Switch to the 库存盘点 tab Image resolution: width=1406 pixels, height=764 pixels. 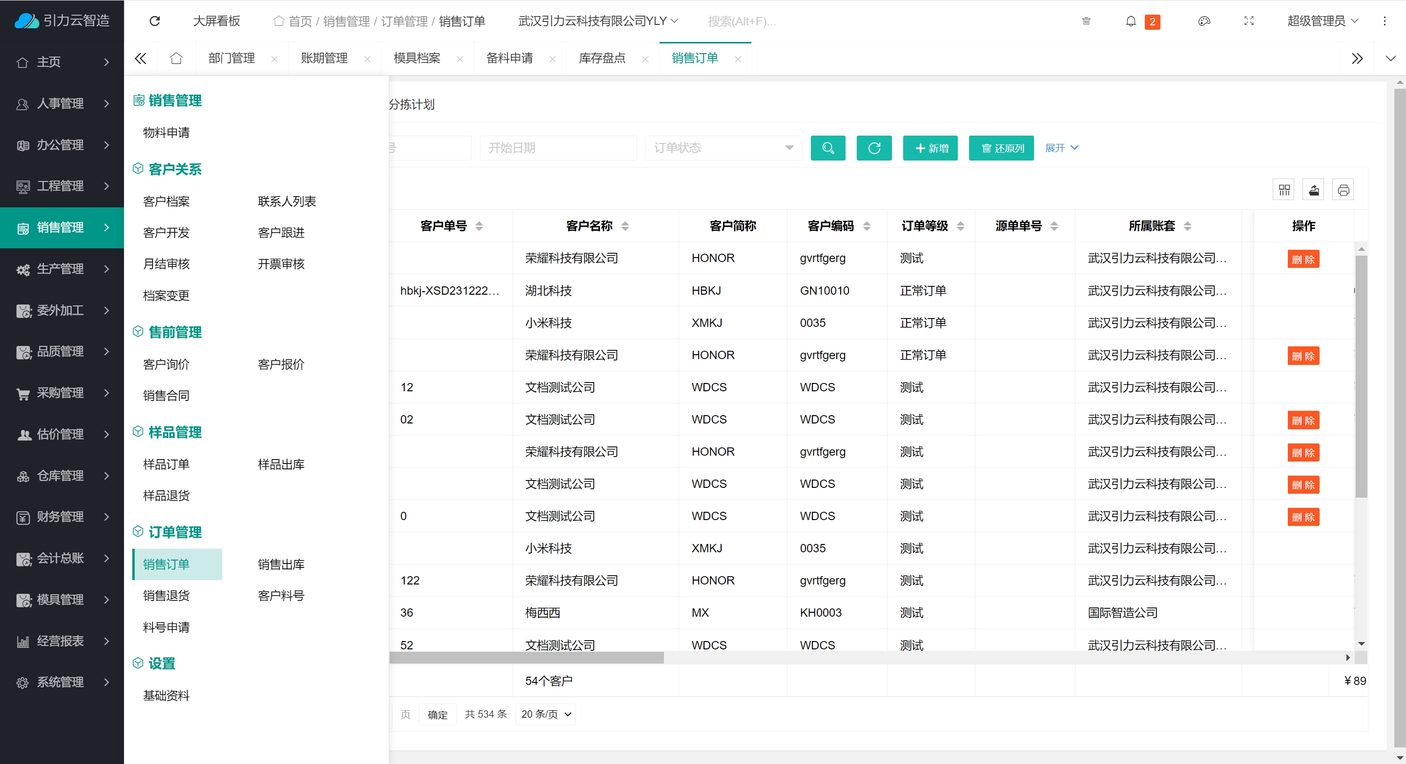(601, 58)
